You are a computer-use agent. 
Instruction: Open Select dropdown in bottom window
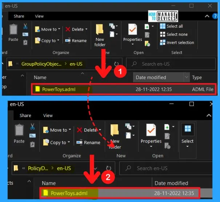coord(187,135)
